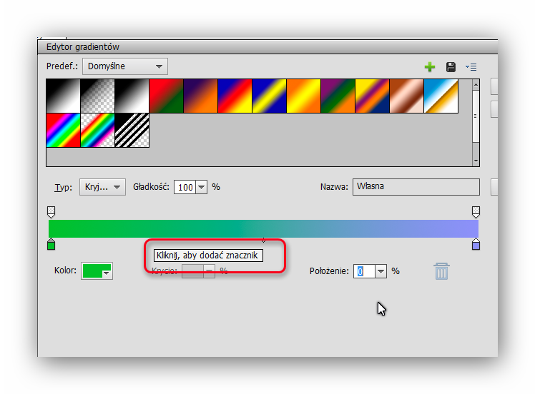535x394 pixels.
Task: Choose the red-to-green gradient preset
Action: 166,96
